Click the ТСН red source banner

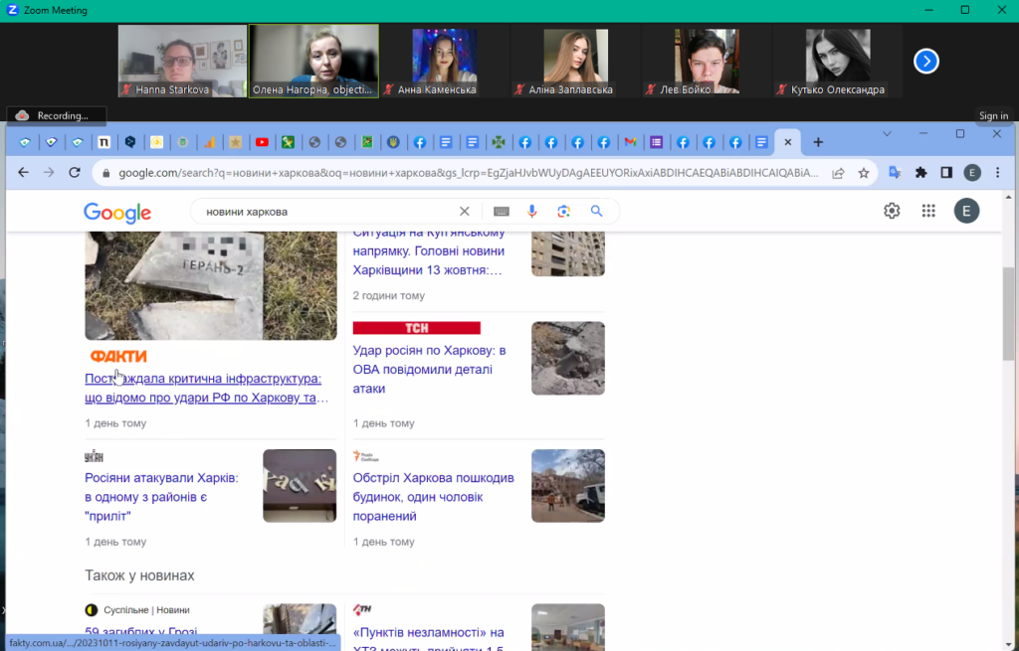(417, 328)
